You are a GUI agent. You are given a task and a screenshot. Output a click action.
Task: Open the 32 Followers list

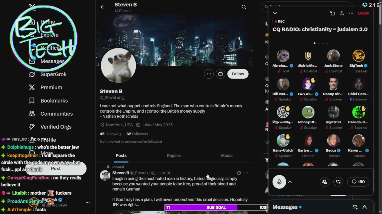pyautogui.click(x=137, y=134)
